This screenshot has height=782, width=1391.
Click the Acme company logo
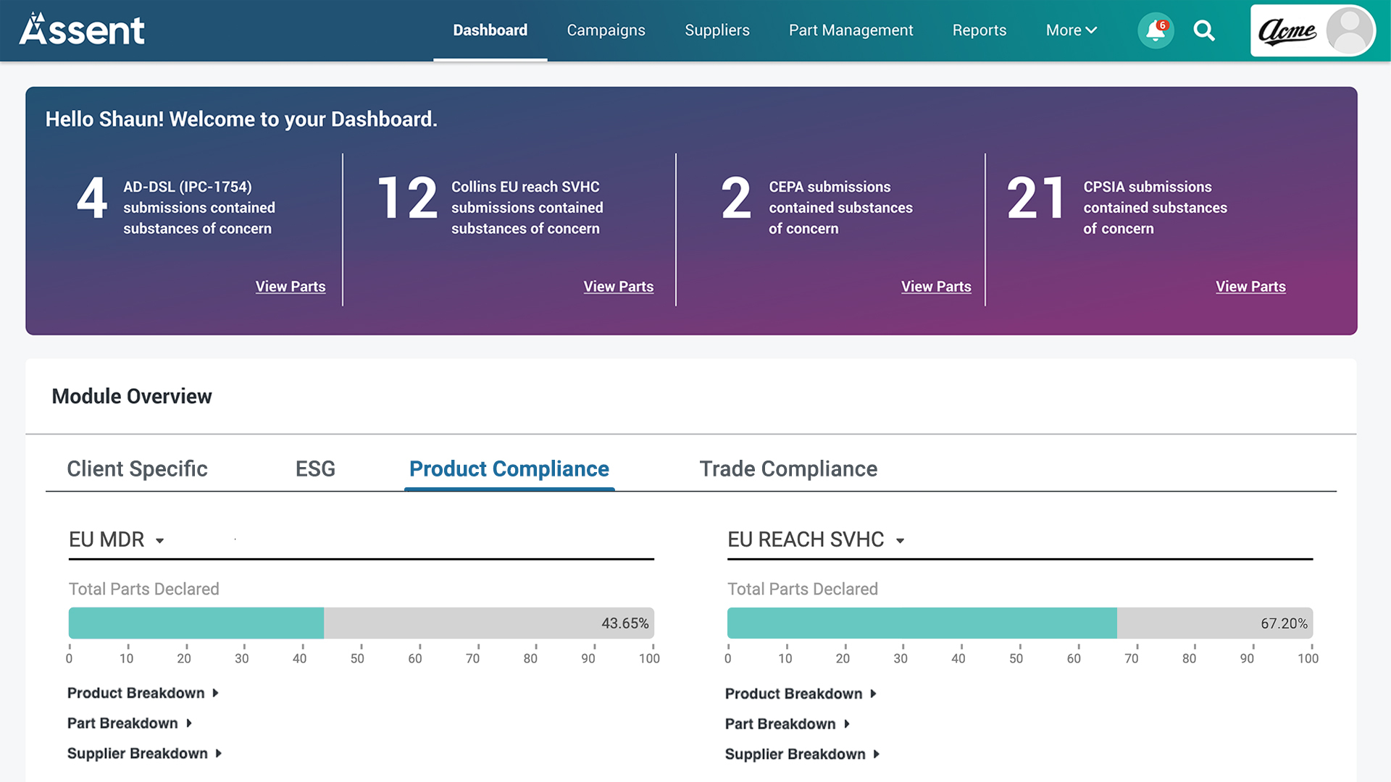click(x=1287, y=31)
